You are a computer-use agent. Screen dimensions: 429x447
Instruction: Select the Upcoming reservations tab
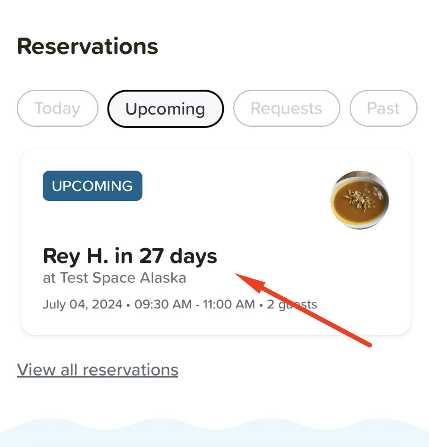(165, 108)
